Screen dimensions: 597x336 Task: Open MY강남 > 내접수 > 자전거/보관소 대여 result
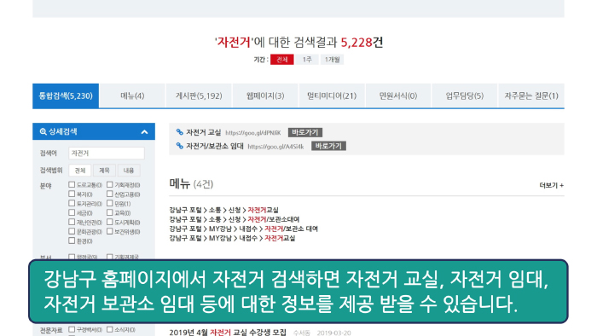[x=244, y=229]
